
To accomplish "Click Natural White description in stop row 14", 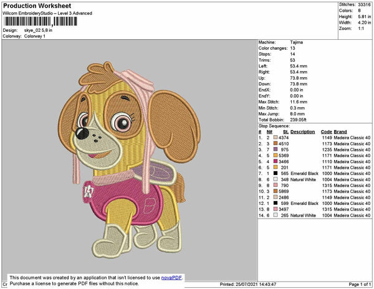I will [x=303, y=215].
